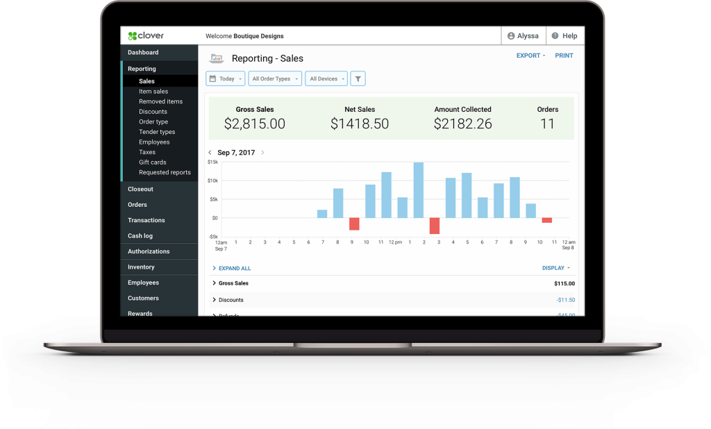Click the Expand All link
Image resolution: width=711 pixels, height=429 pixels.
point(234,268)
